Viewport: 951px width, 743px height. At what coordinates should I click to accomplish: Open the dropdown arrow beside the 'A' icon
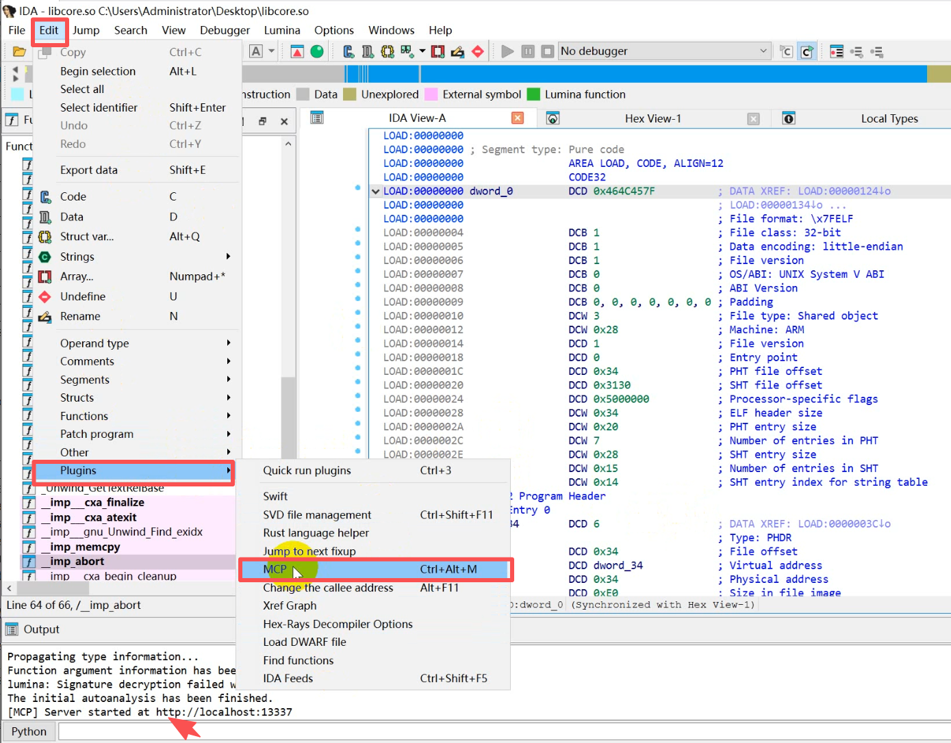click(x=271, y=51)
